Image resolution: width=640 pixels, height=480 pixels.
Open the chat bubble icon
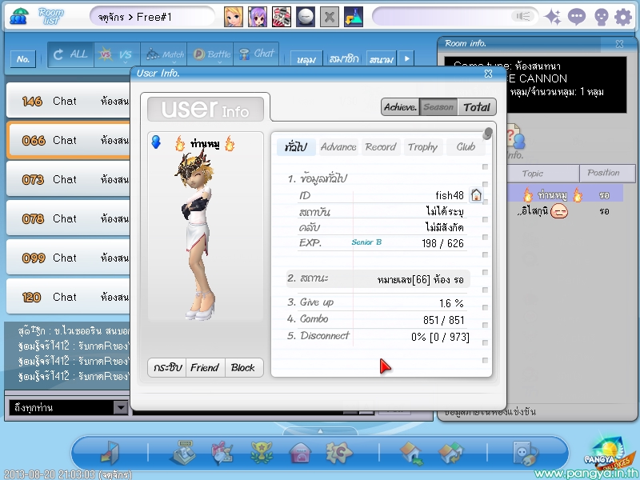(577, 17)
